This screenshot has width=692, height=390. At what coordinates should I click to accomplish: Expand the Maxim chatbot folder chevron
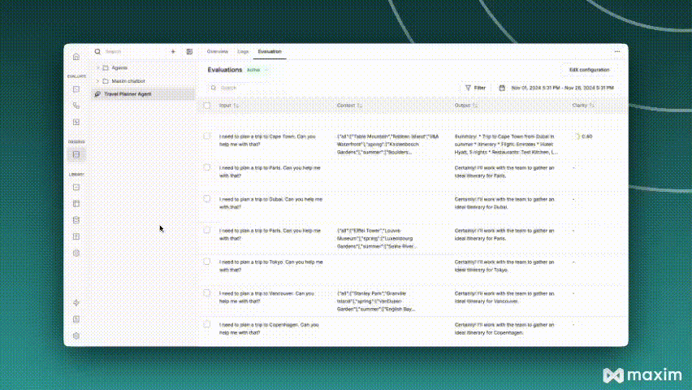pos(97,81)
